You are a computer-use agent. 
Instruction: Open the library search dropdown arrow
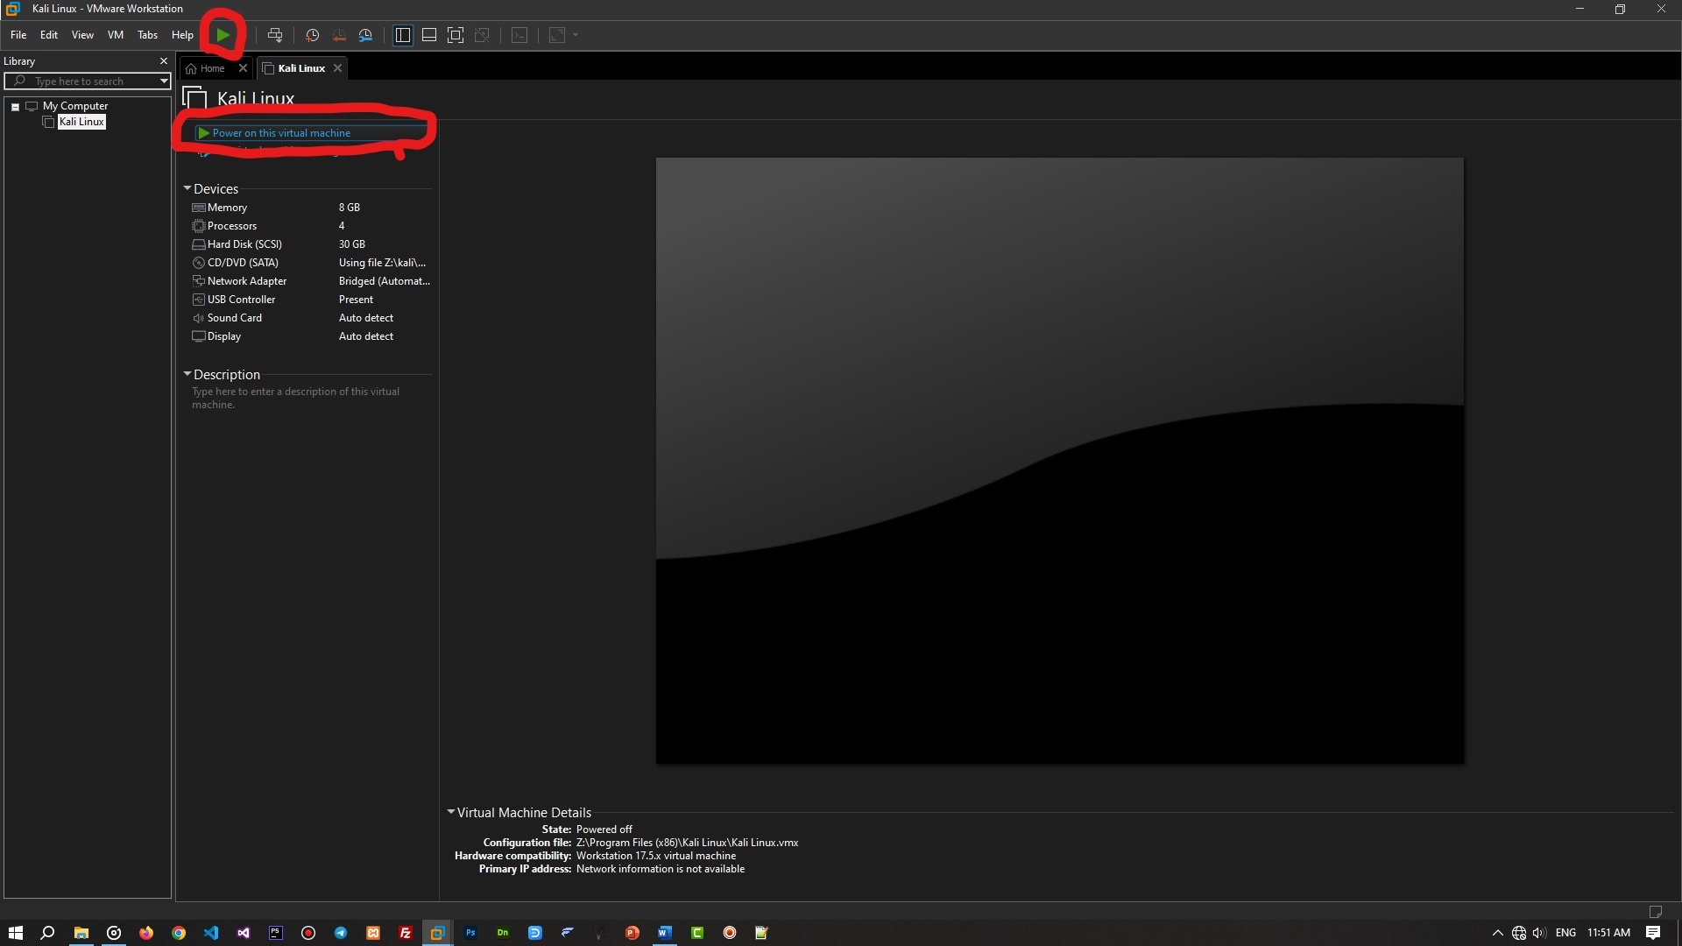click(164, 81)
